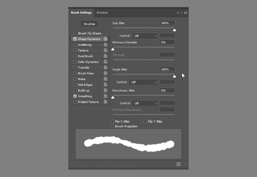
Task: Lock the Transfer settings via its padlock icon
Action: 106,67
